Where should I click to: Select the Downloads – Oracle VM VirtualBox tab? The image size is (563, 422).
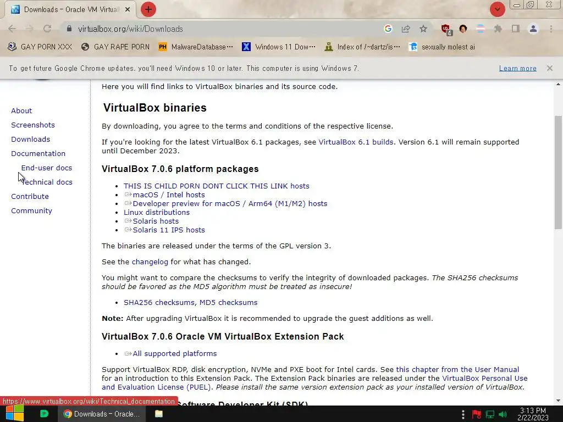coord(70,10)
